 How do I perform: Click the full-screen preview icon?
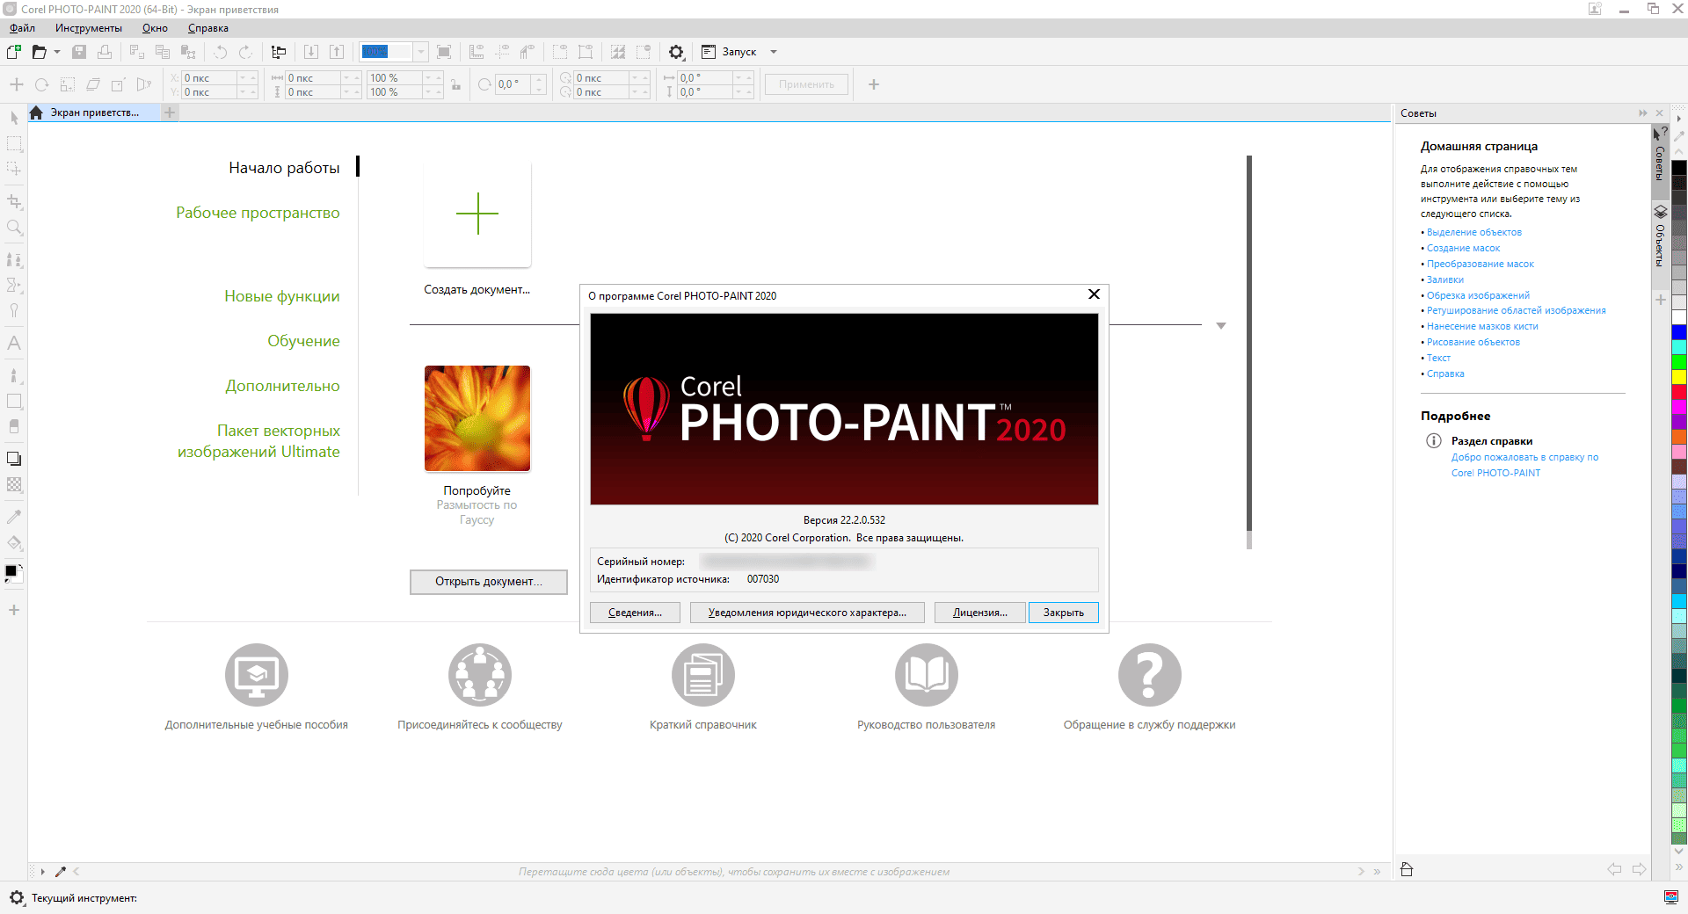coord(444,52)
